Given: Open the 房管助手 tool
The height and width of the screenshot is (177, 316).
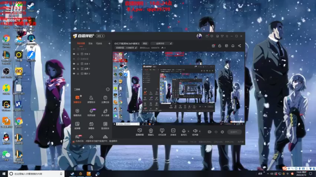Looking at the screenshot, I should tap(91, 99).
